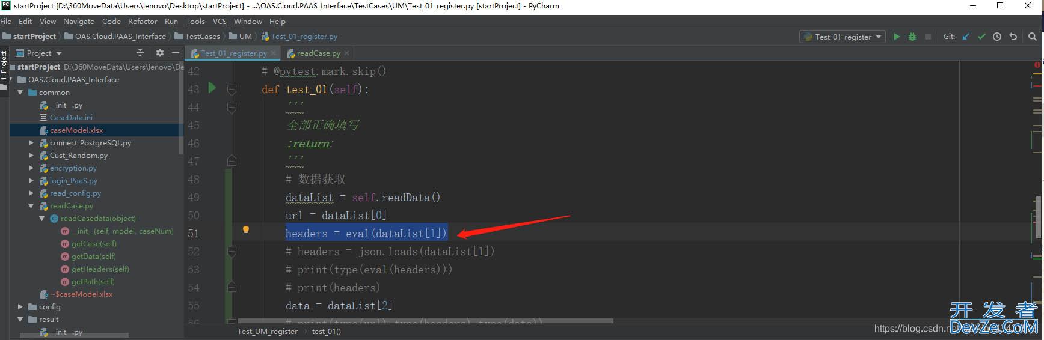Open the Help menu
Image resolution: width=1044 pixels, height=340 pixels.
pos(277,21)
